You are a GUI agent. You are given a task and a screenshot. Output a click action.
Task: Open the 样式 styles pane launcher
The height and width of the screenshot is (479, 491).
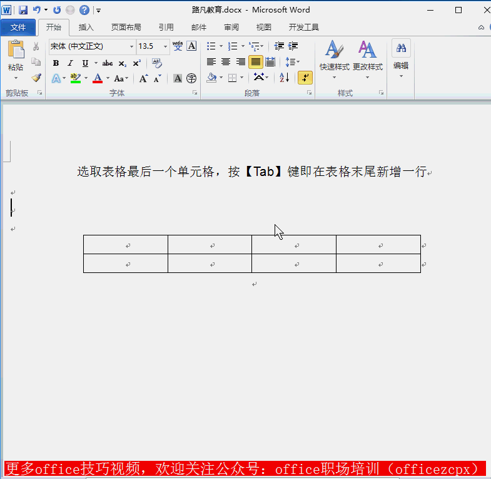click(382, 93)
